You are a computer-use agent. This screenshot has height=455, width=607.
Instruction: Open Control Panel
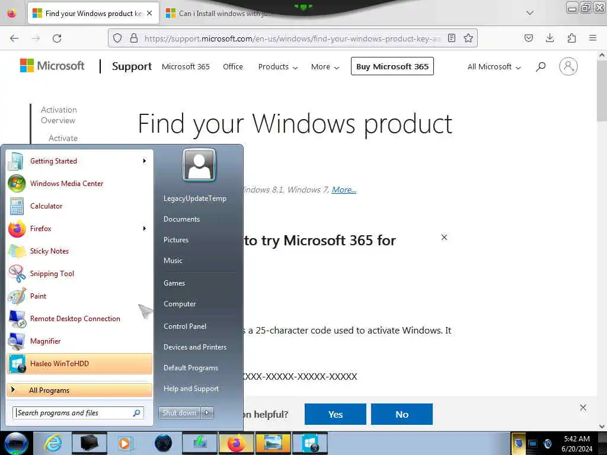pos(185,326)
